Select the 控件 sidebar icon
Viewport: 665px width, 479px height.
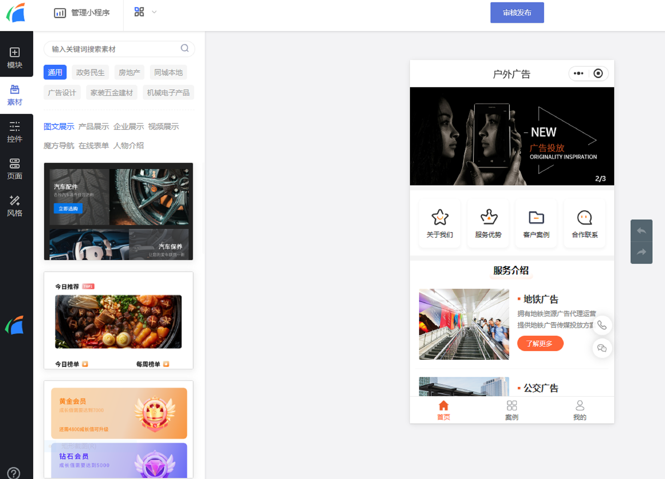pyautogui.click(x=15, y=132)
